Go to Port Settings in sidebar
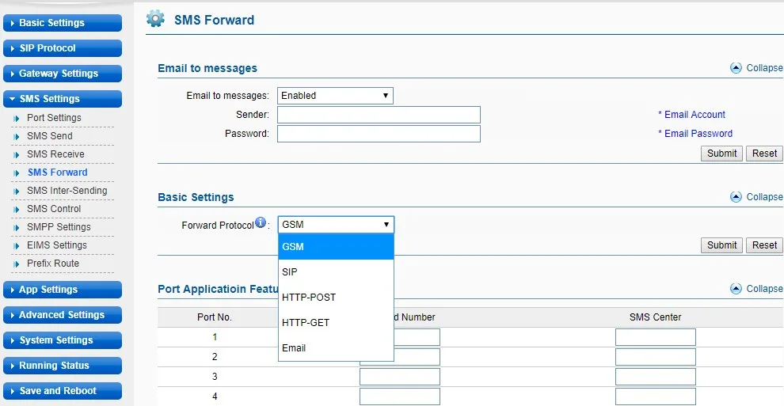 [54, 118]
